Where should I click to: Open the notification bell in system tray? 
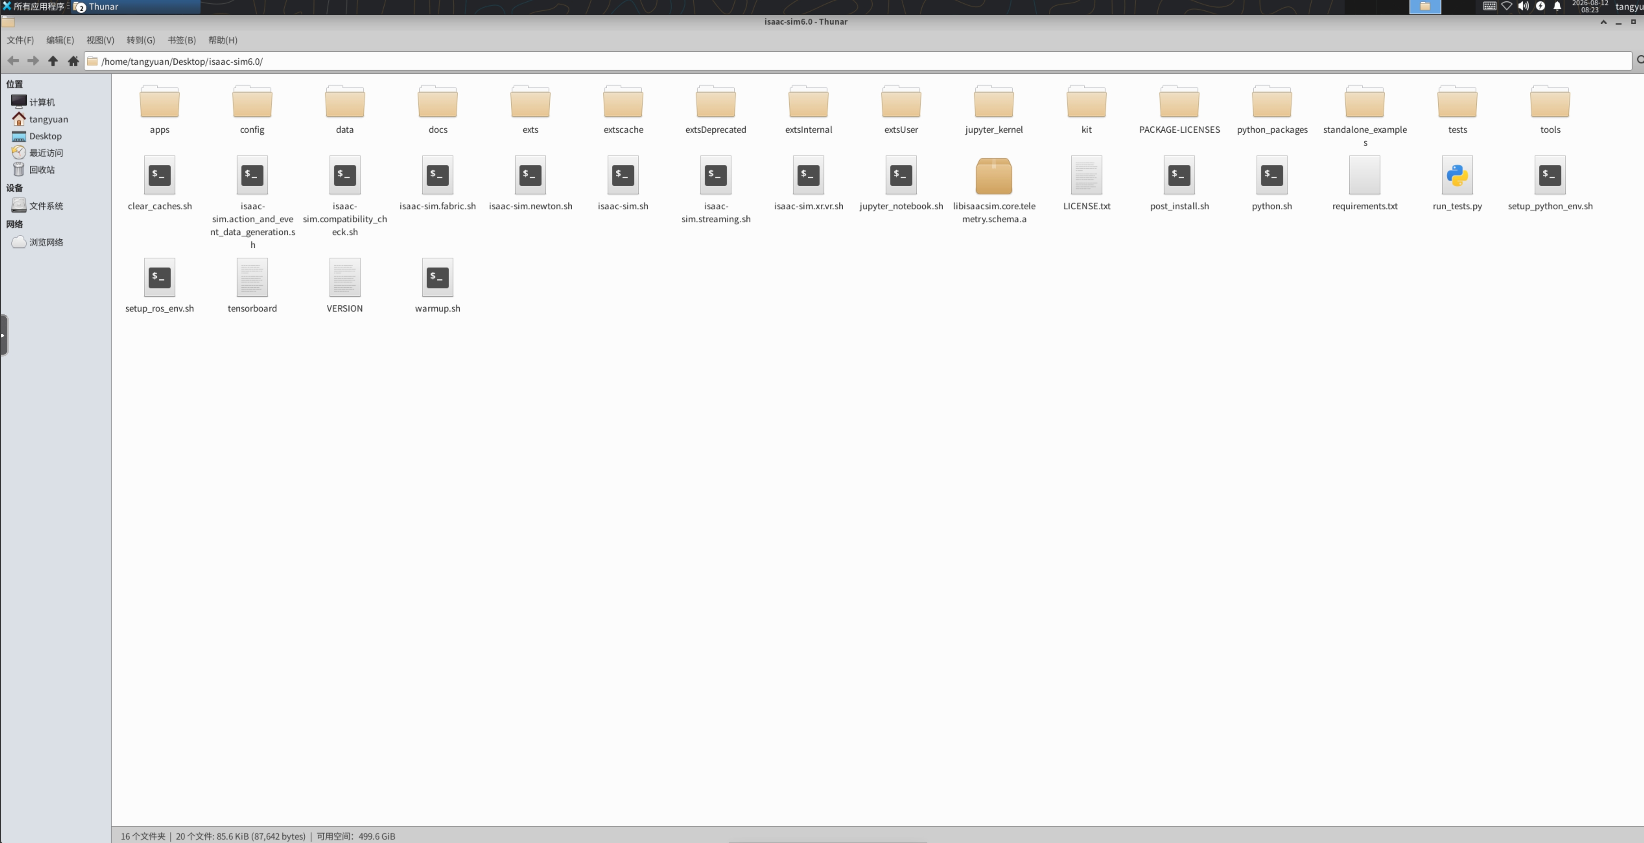(x=1557, y=6)
